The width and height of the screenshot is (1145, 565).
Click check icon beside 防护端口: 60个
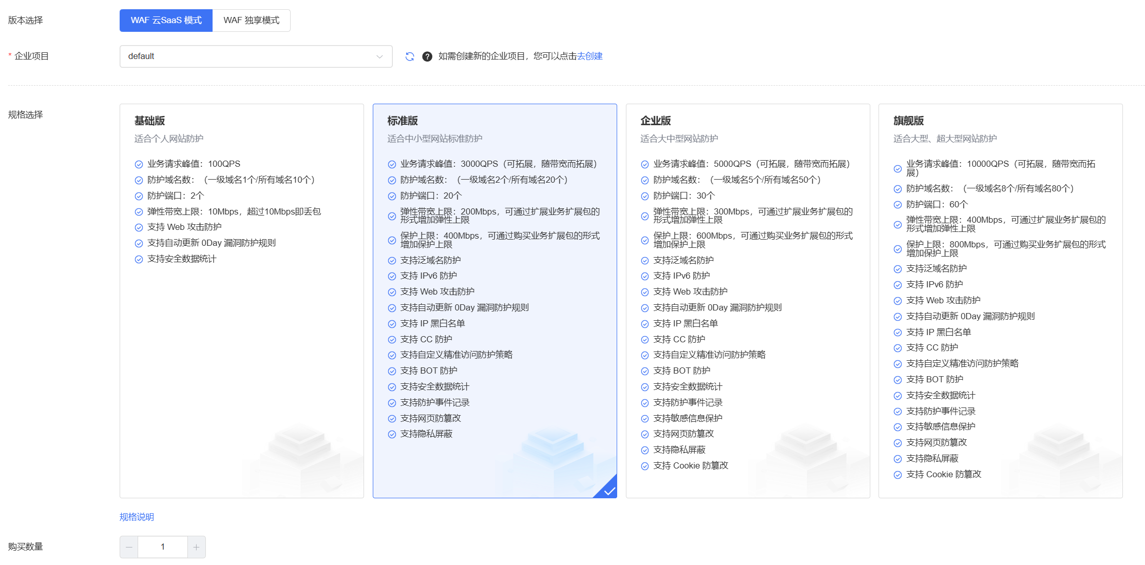coord(898,205)
